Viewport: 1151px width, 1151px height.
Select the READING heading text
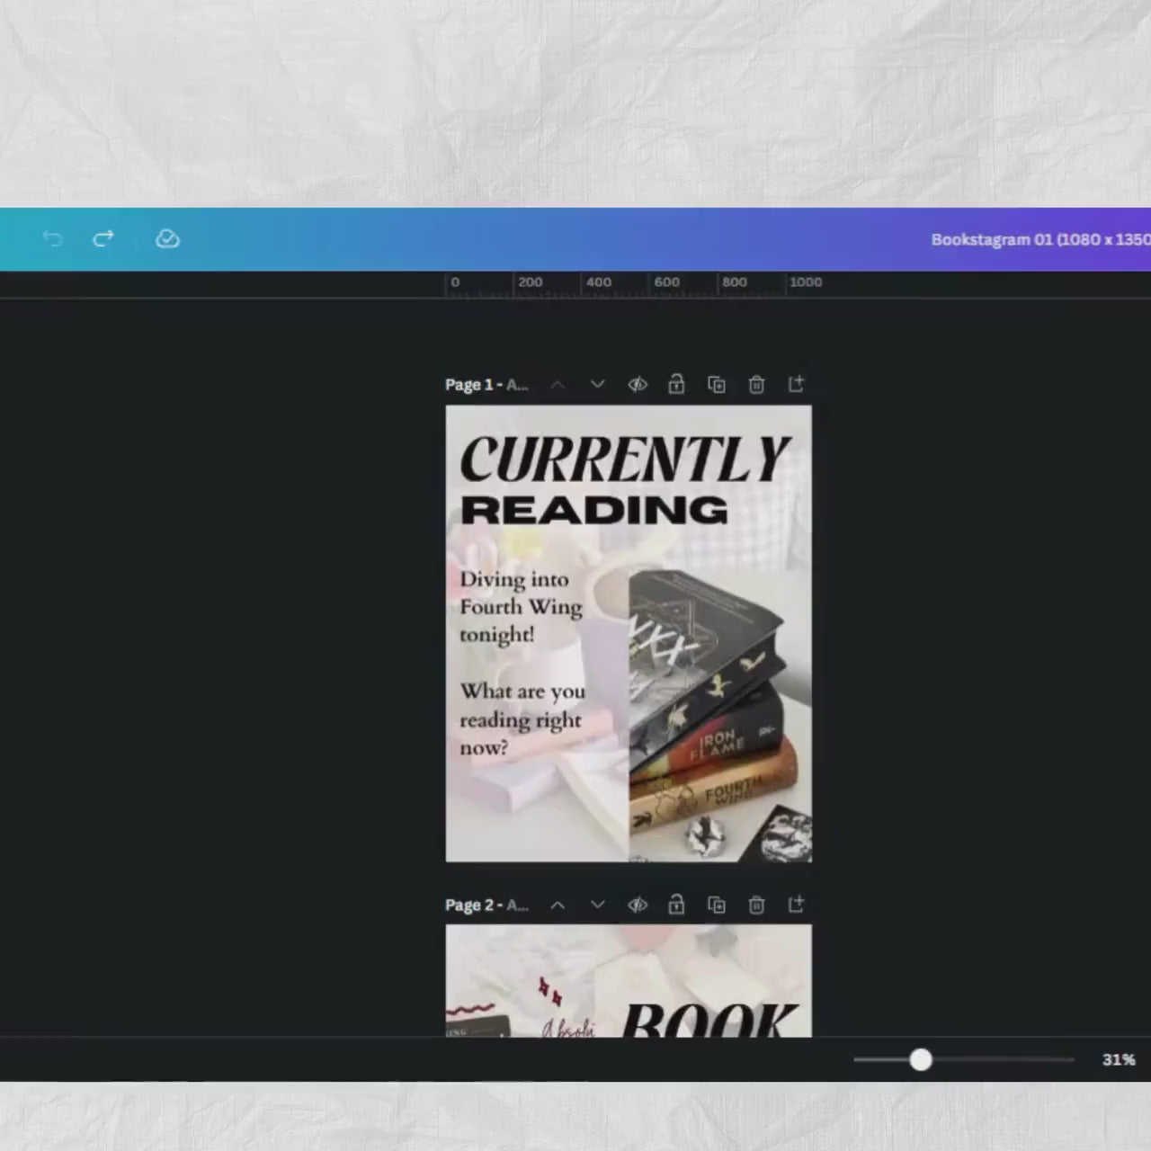click(594, 511)
